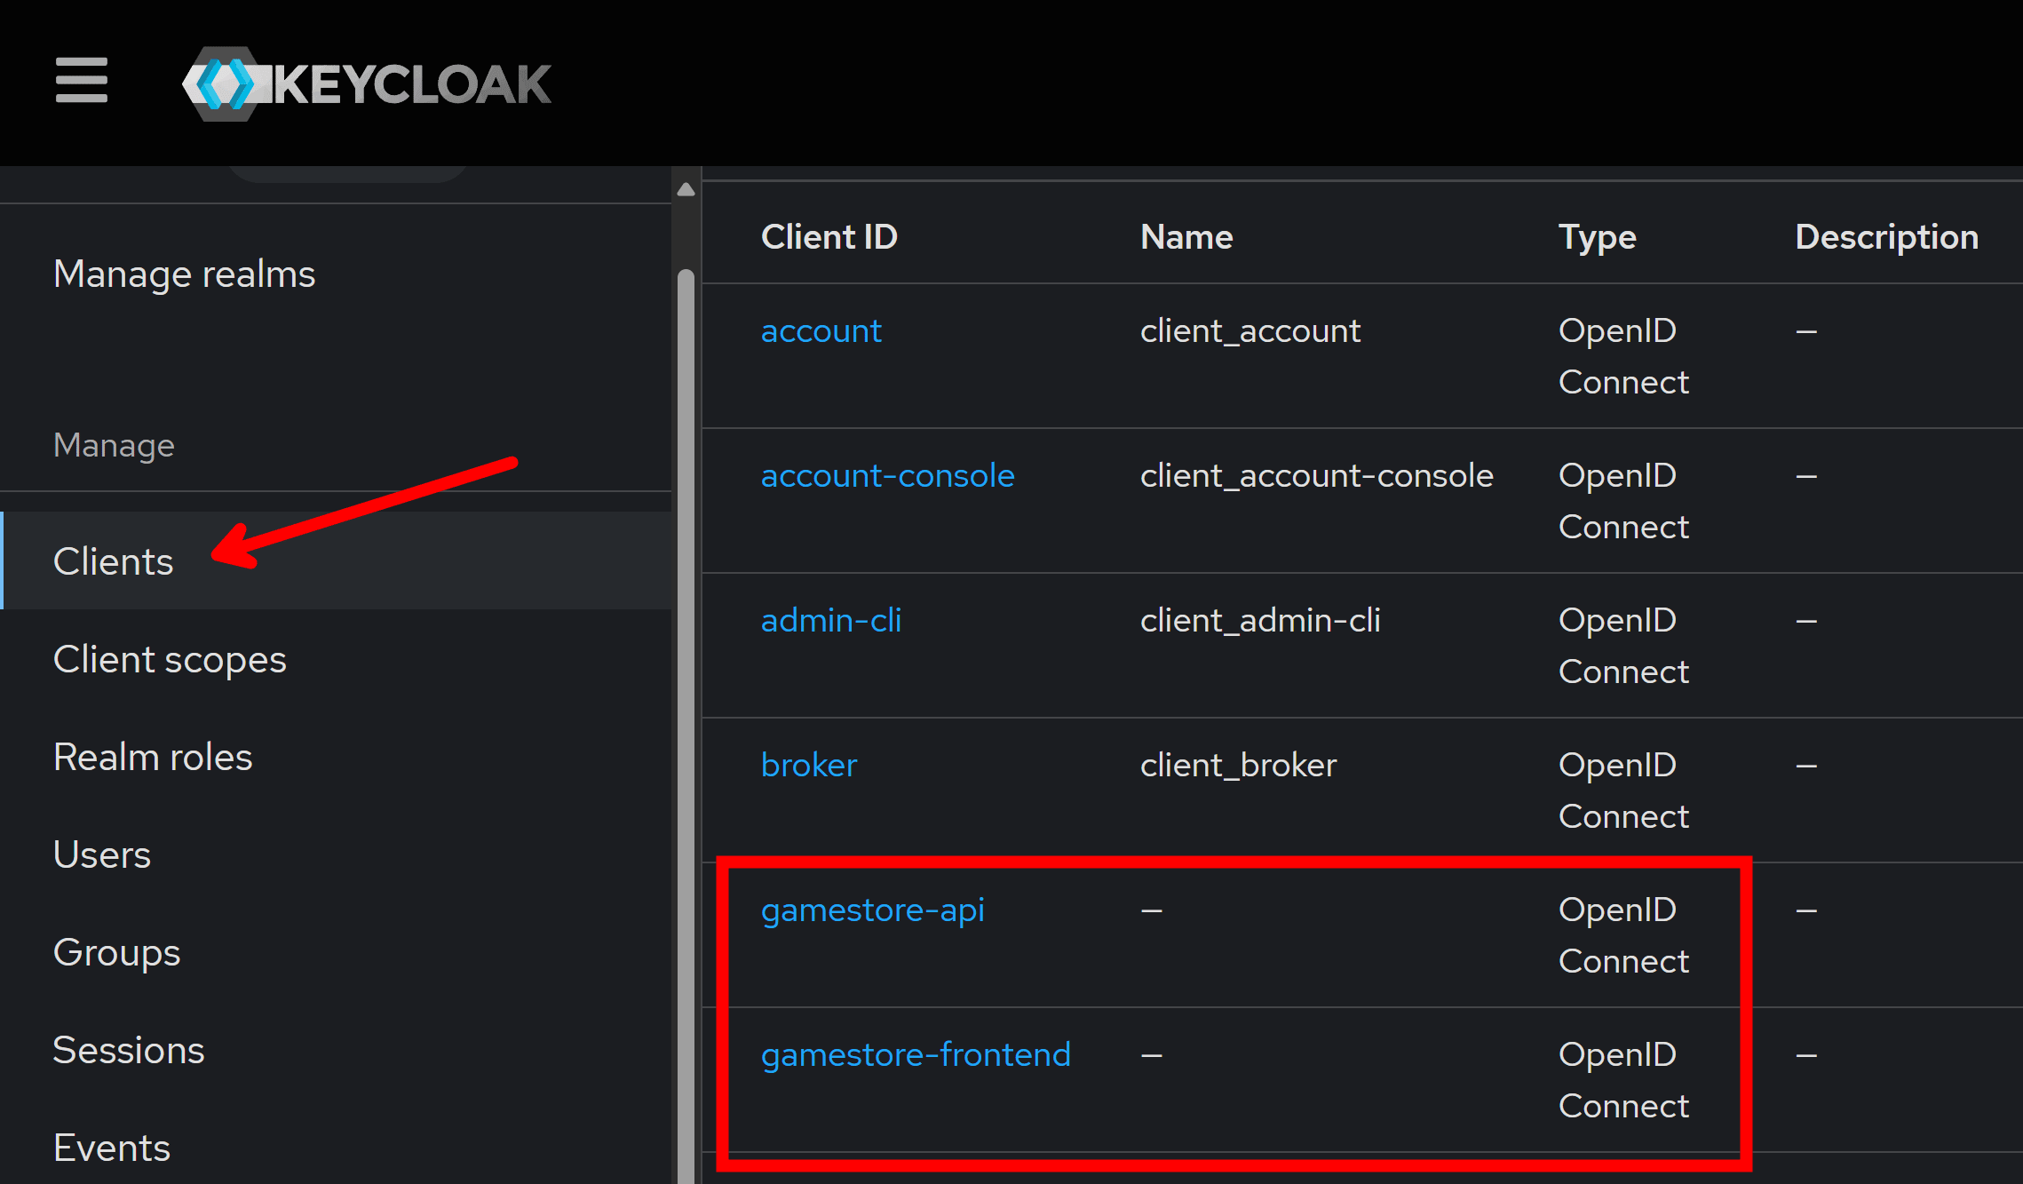Click the Manage section heading
The height and width of the screenshot is (1184, 2023).
(x=114, y=444)
